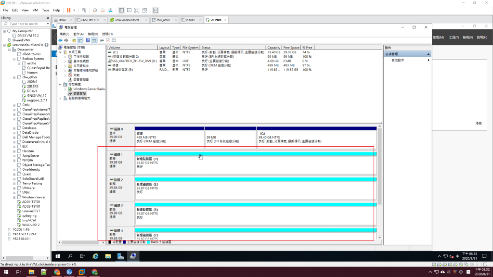The height and width of the screenshot is (277, 493).
Task: Select (C:) 39.40 GB partition on 磁碟 0
Action: [317, 137]
